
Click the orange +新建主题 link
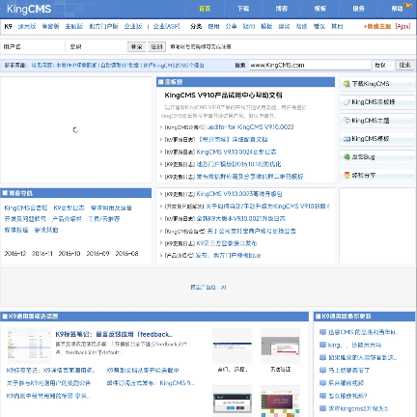click(x=377, y=26)
